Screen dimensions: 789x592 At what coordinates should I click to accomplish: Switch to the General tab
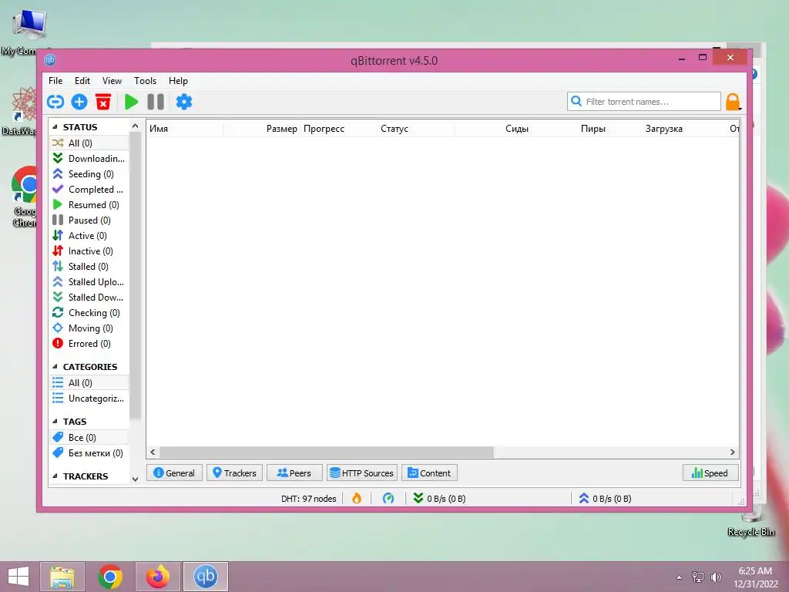click(x=174, y=473)
